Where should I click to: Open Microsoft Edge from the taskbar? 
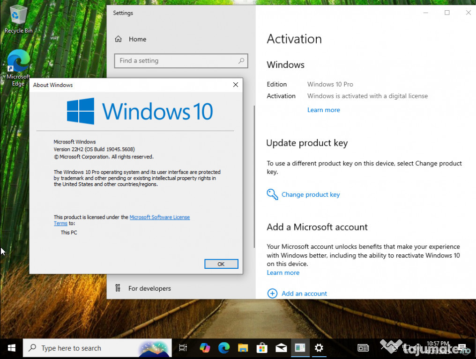click(x=224, y=348)
